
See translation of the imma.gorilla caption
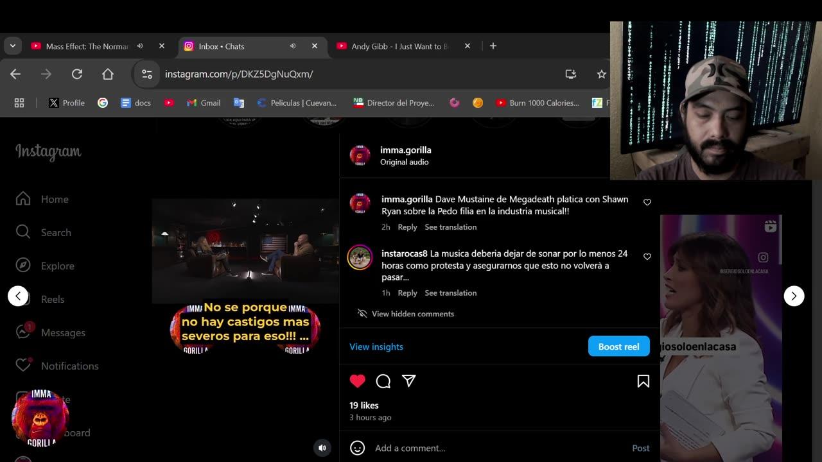(451, 227)
